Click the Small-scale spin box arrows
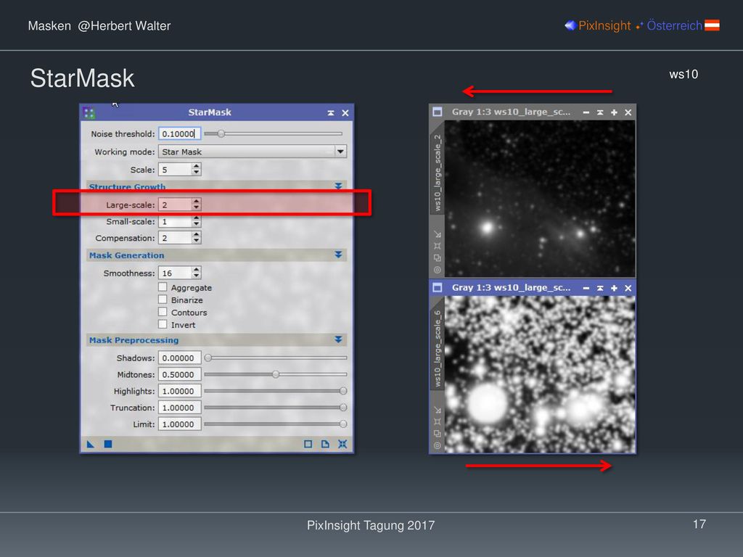Viewport: 743px width, 557px height. click(x=196, y=221)
